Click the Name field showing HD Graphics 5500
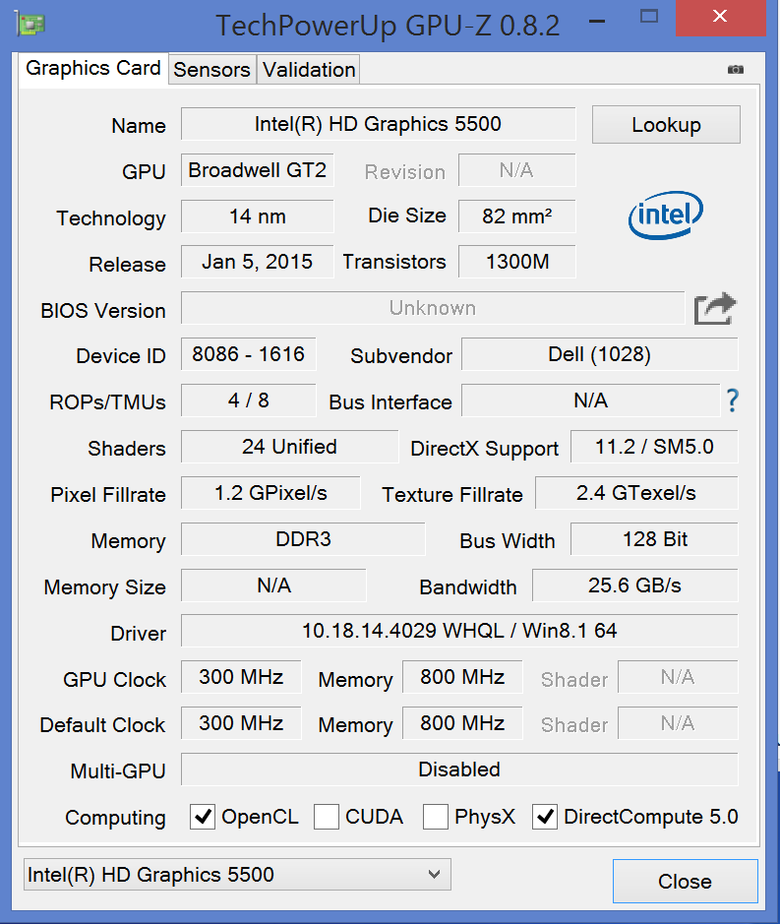Screen dimensions: 780x924 [378, 124]
